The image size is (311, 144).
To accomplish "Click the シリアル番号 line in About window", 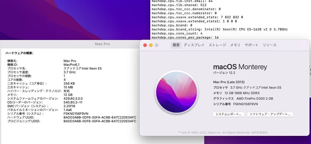I will pos(236,104).
